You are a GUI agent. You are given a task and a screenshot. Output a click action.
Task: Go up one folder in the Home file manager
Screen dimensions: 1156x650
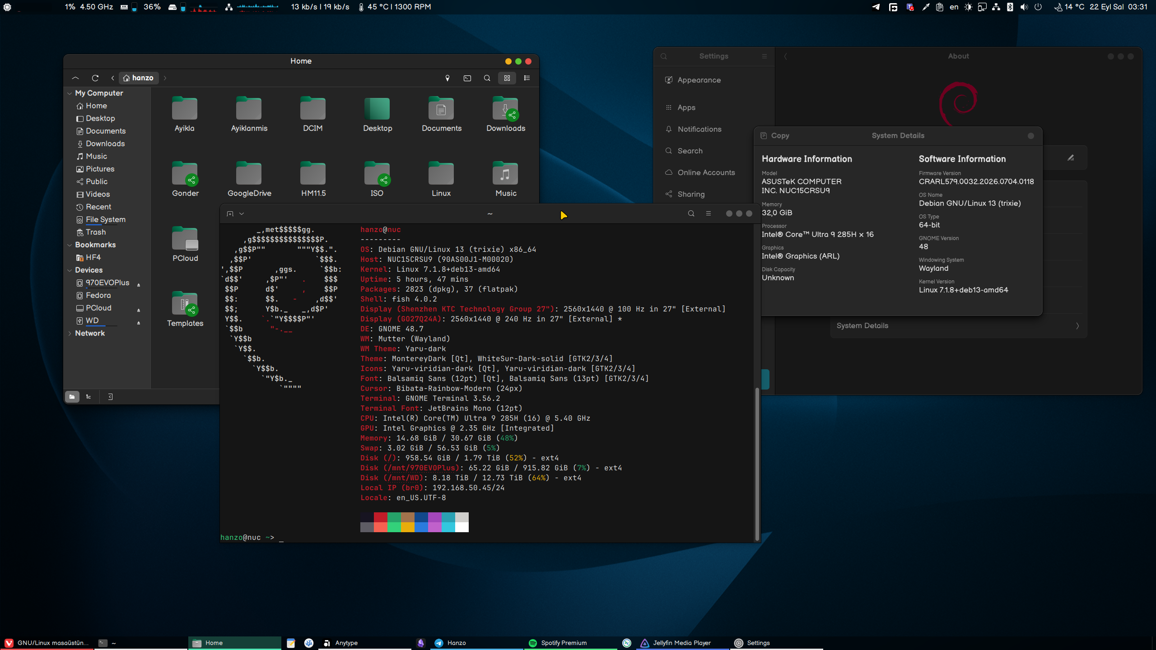click(x=75, y=78)
